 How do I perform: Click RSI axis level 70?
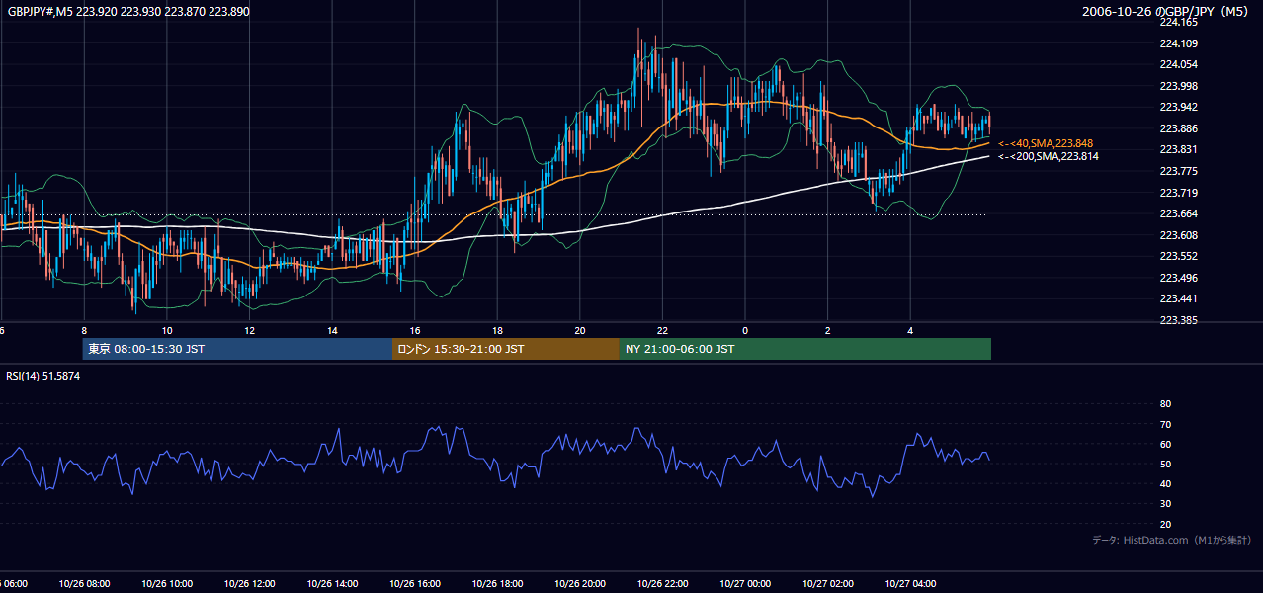(x=1165, y=424)
